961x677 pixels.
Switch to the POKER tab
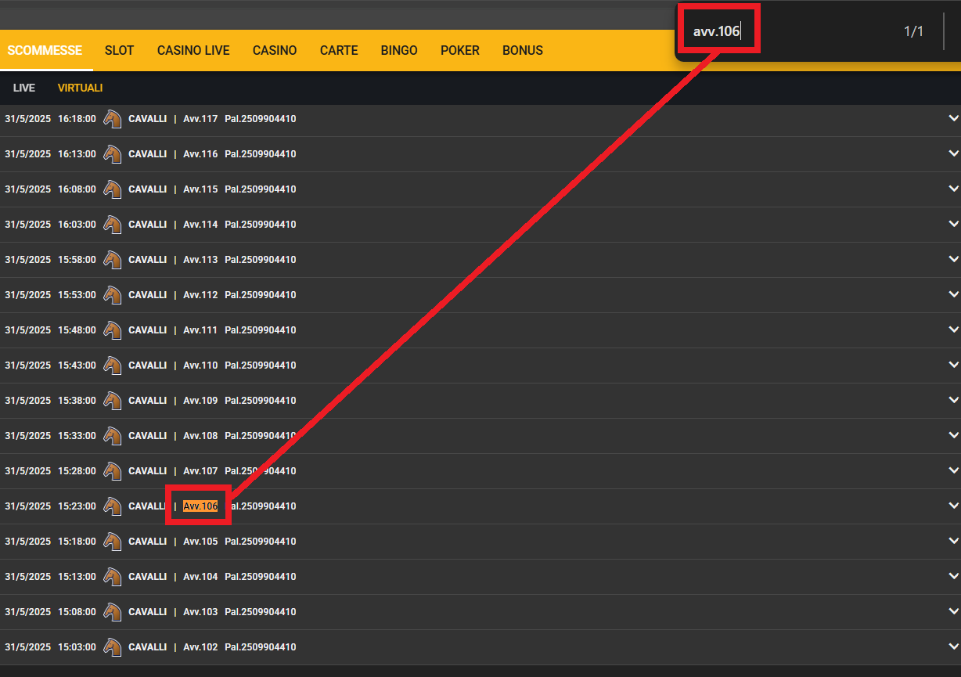(x=460, y=50)
